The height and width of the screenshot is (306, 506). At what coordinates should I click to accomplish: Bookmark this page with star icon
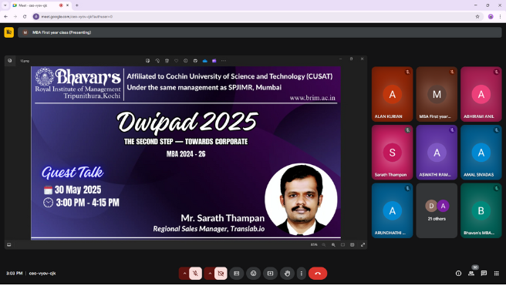[477, 16]
